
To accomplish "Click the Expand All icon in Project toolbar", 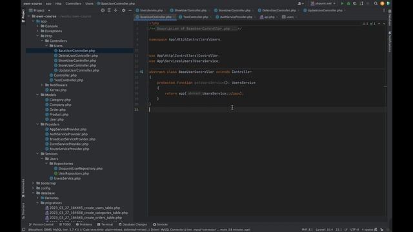I will pyautogui.click(x=109, y=10).
